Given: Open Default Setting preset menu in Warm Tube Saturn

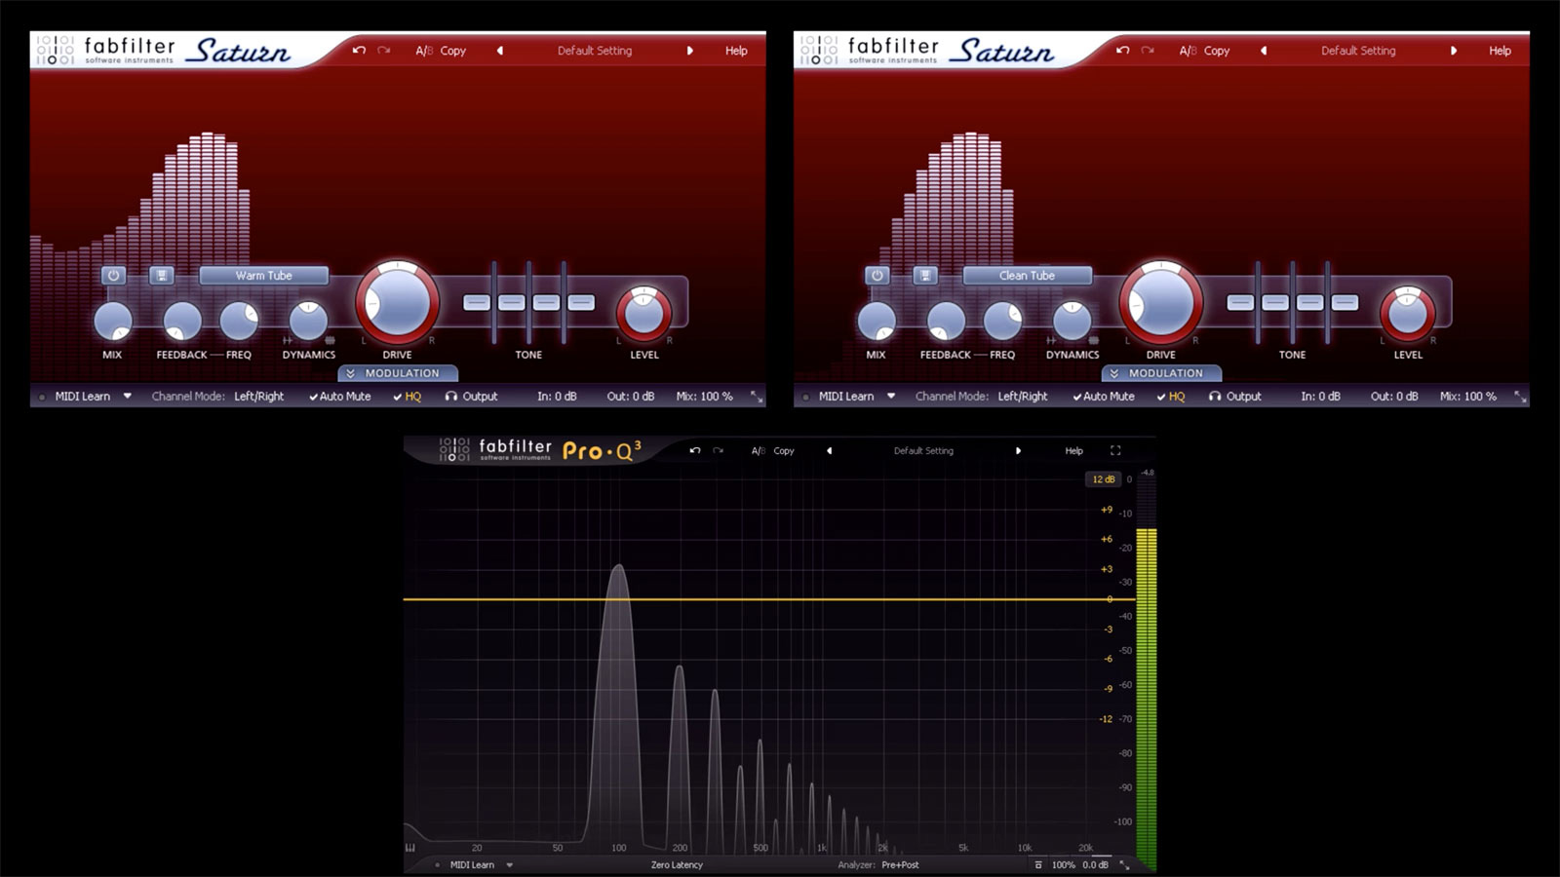Looking at the screenshot, I should point(594,51).
